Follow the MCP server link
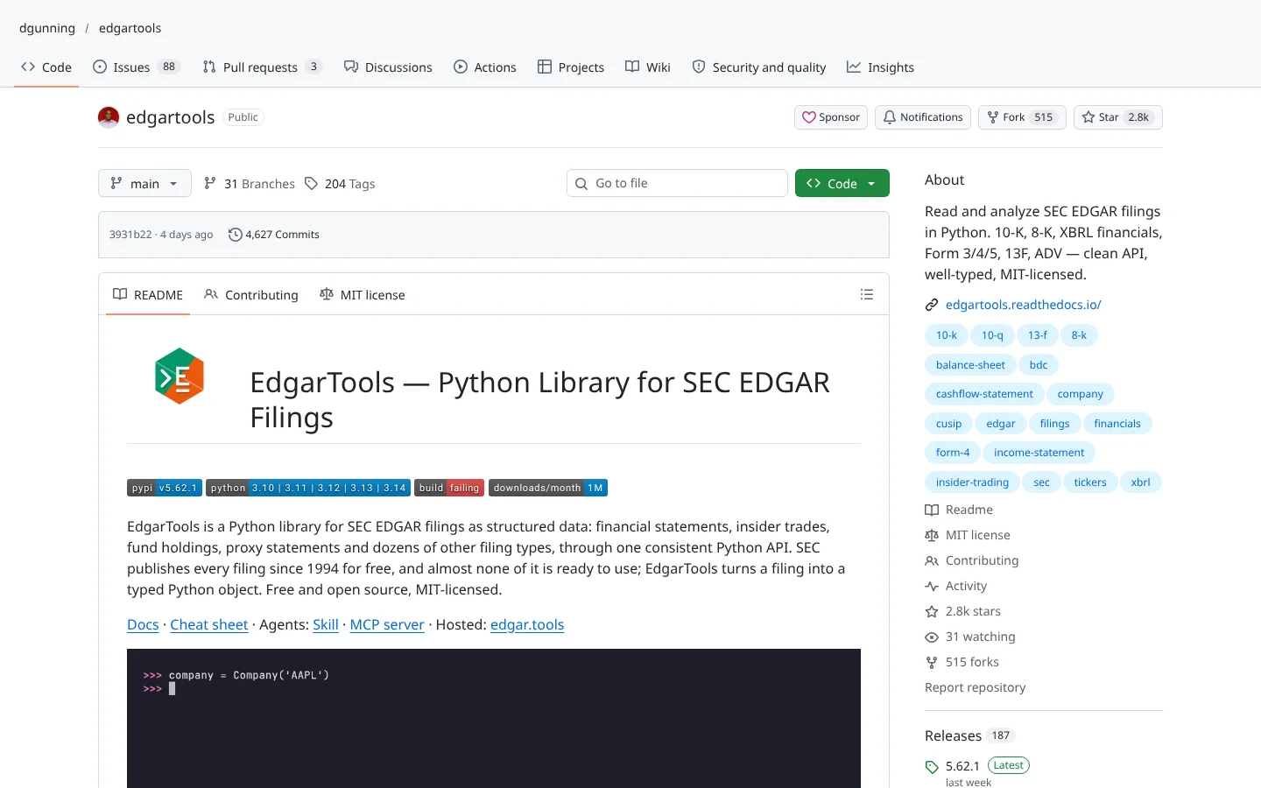The height and width of the screenshot is (788, 1261). point(387,625)
